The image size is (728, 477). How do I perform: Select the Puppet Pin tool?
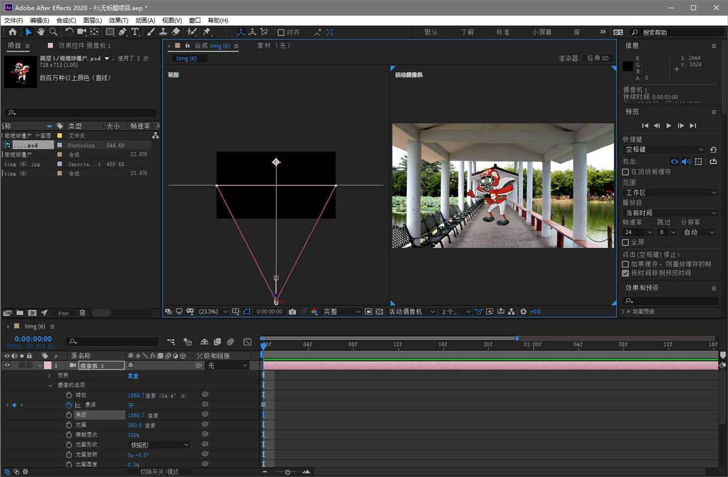207,32
